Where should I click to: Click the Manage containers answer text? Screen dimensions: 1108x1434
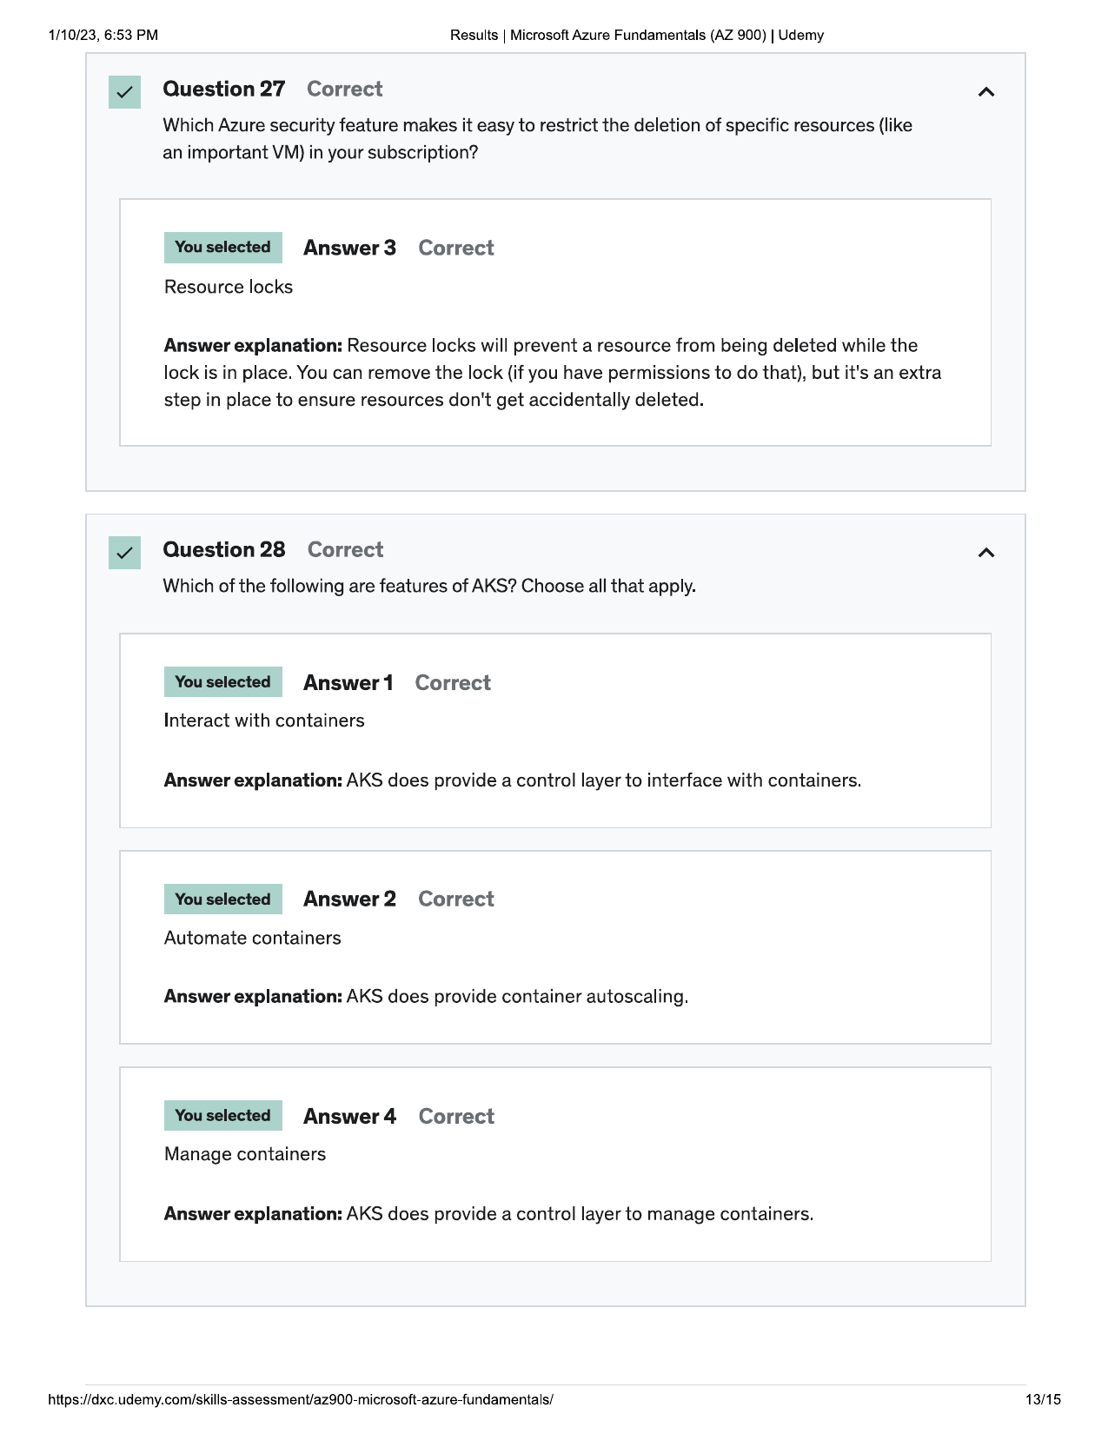[x=245, y=1154]
